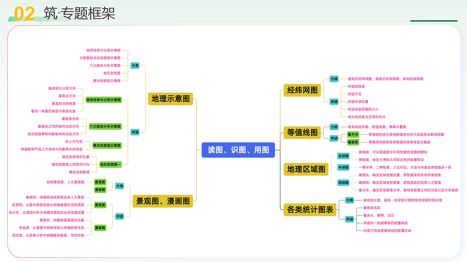This screenshot has width=467, height=262.
Task: Select the green 降水的类型示意图 node
Action: 107,146
